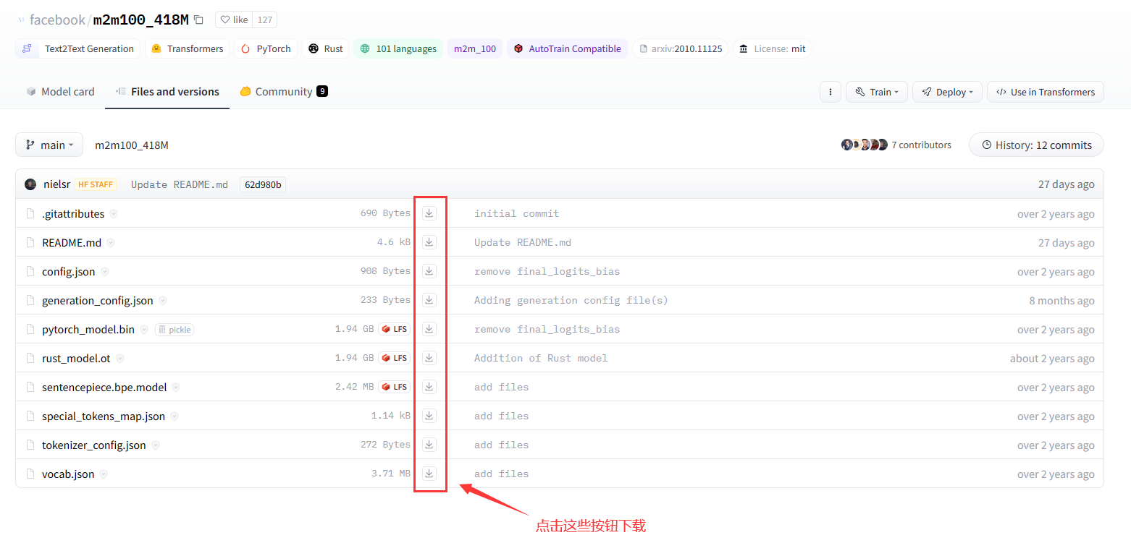Click the m2m100_418M breadcrumb path
Viewport: 1131px width, 556px height.
click(132, 145)
